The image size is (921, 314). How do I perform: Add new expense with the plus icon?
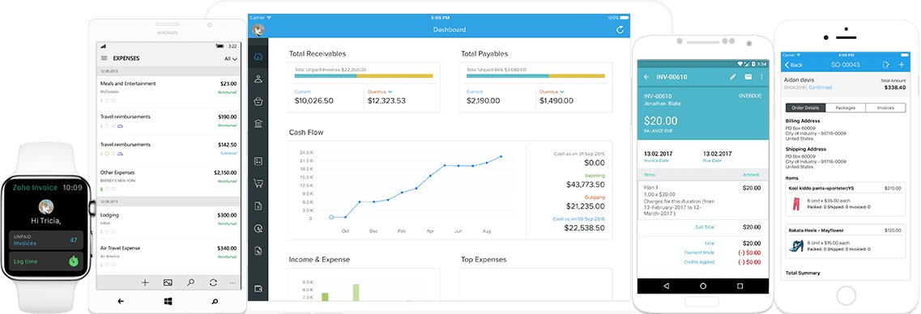pyautogui.click(x=145, y=282)
